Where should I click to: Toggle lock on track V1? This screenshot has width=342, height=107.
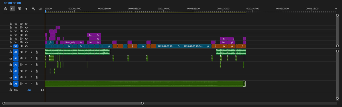[11, 46]
